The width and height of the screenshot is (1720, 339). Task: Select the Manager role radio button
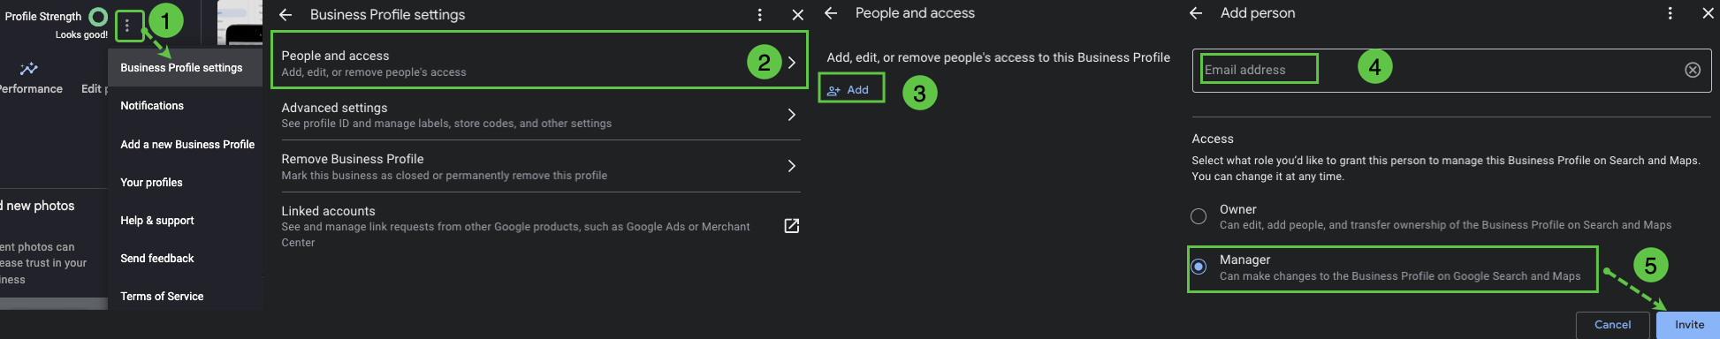click(1199, 267)
